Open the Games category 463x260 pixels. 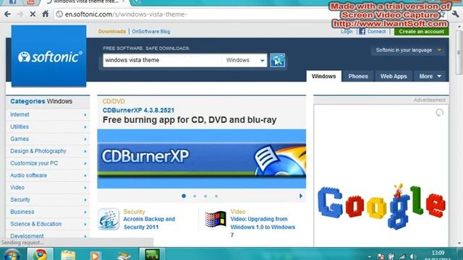pyautogui.click(x=20, y=139)
